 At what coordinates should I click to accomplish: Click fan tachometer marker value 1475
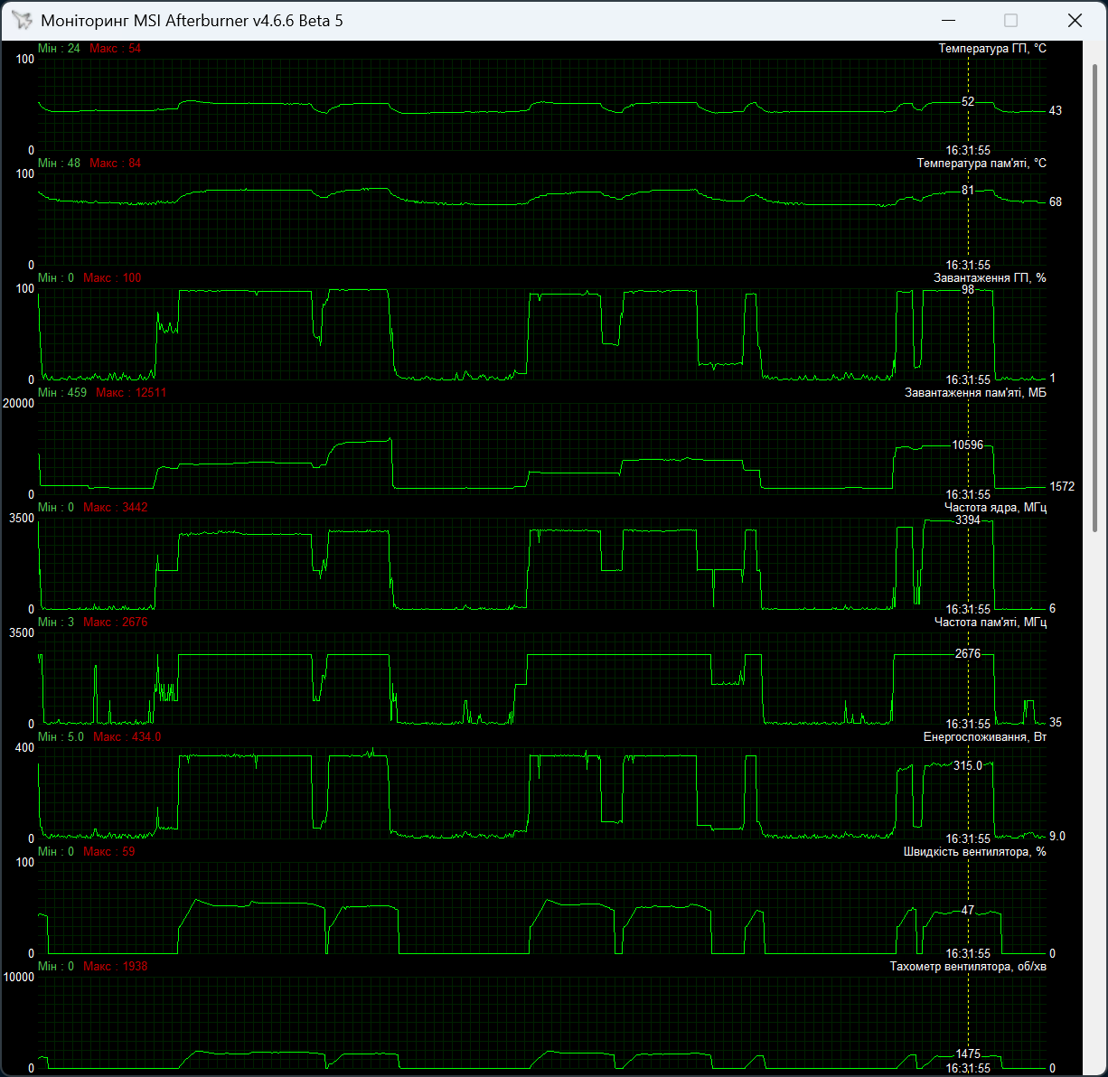[968, 1054]
